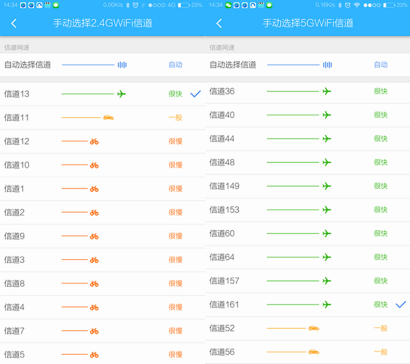This screenshot has height=364, width=410.
Task: Go back from the 2.4G WiFi channel screen
Action: pos(14,23)
